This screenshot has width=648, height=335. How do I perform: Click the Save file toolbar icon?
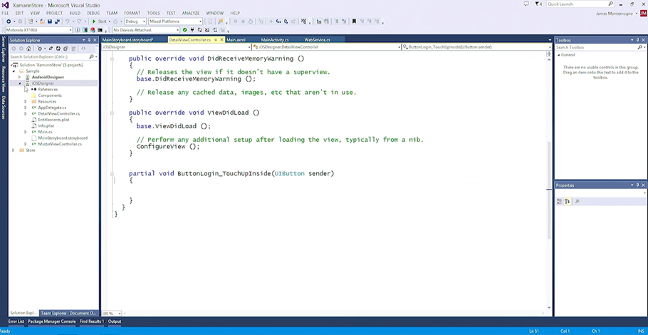click(x=50, y=21)
